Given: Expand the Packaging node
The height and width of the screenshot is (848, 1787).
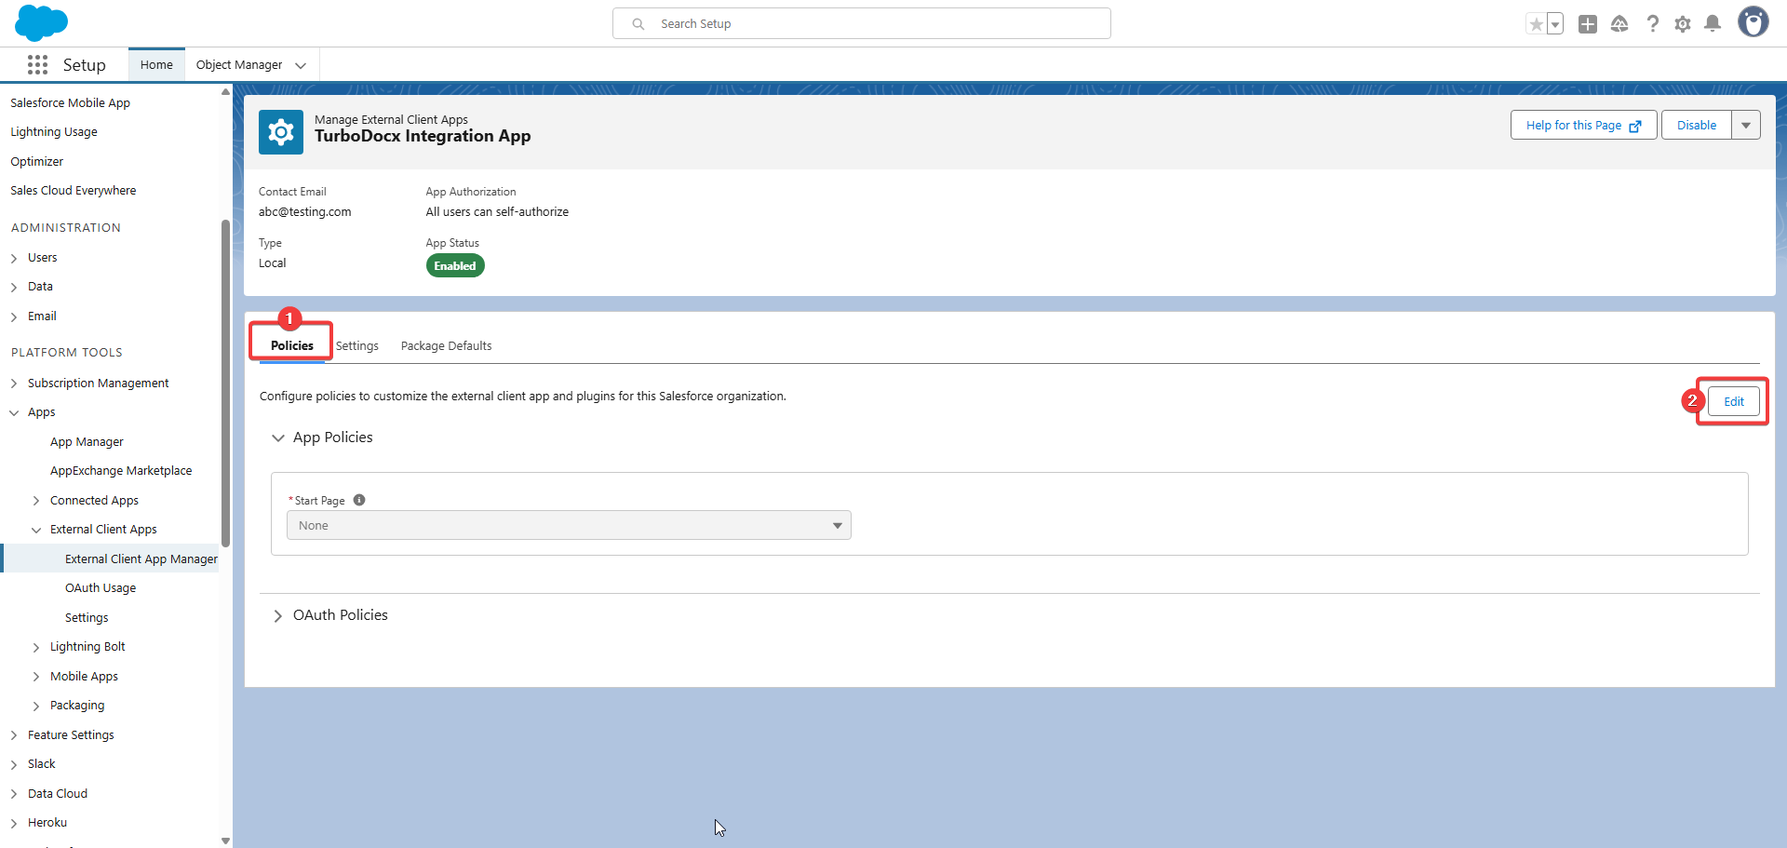Looking at the screenshot, I should click(x=36, y=706).
